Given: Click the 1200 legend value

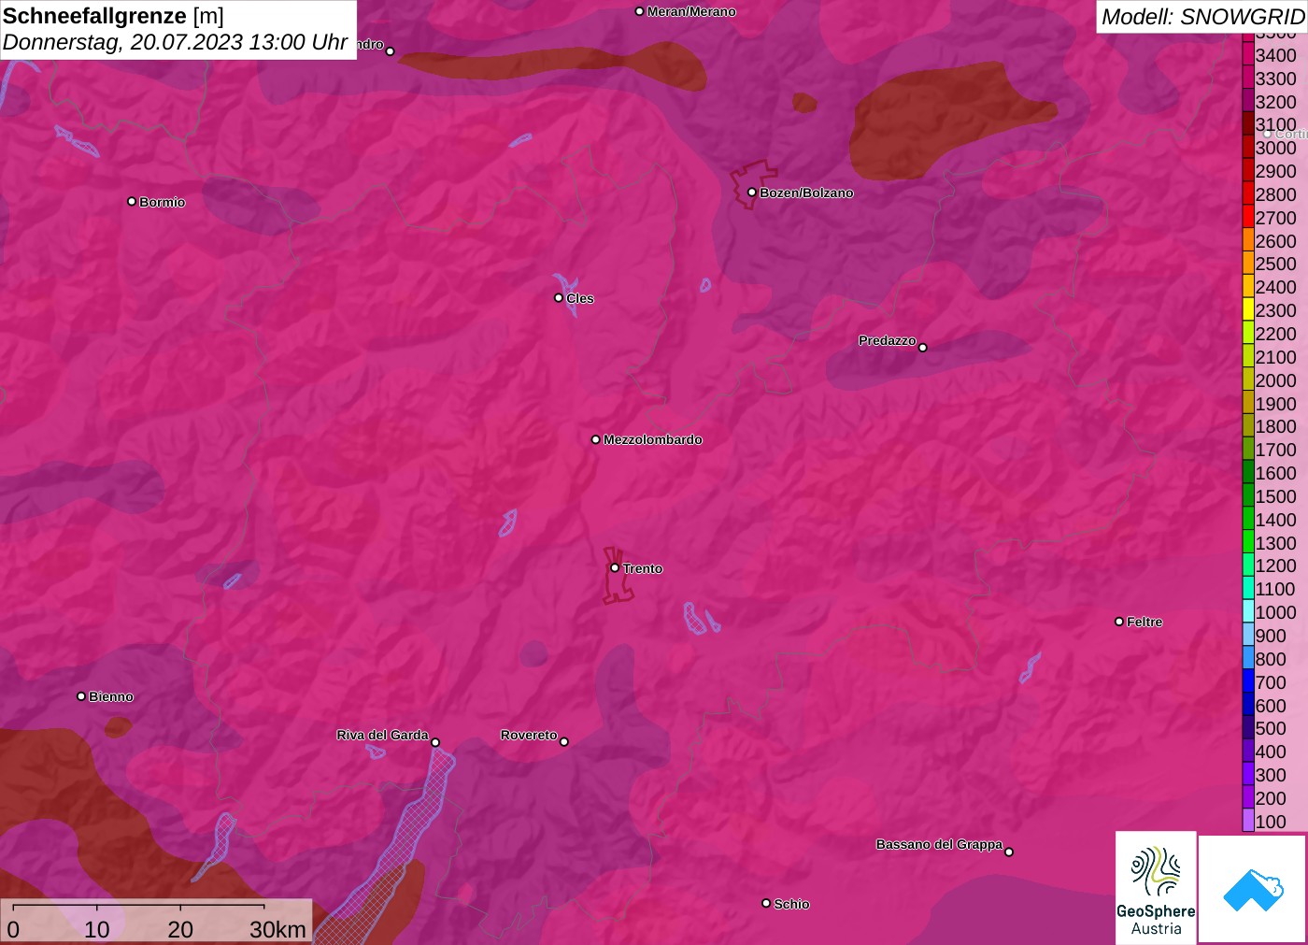Looking at the screenshot, I should (x=1275, y=565).
